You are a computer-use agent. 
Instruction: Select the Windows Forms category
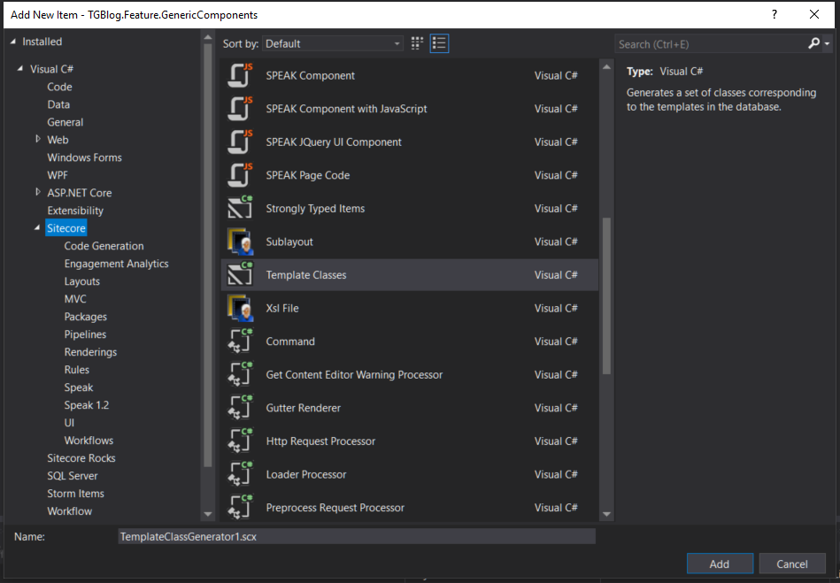[x=84, y=157]
